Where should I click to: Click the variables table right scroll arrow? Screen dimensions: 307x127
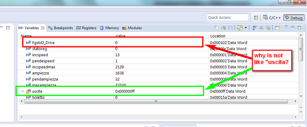[295, 101]
